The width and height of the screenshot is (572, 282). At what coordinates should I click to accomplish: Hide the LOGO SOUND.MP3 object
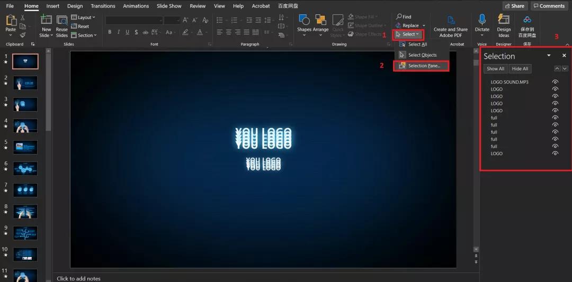[555, 82]
